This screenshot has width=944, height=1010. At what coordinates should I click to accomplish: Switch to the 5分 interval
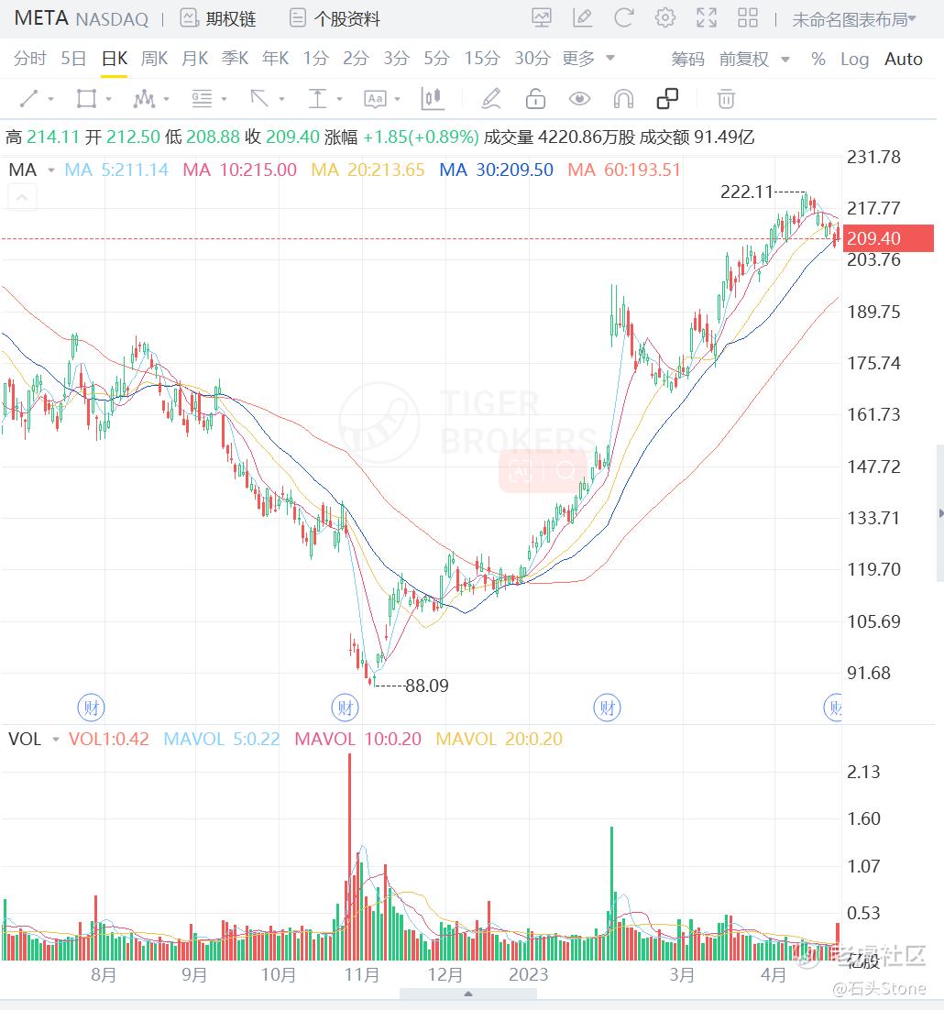coord(436,59)
